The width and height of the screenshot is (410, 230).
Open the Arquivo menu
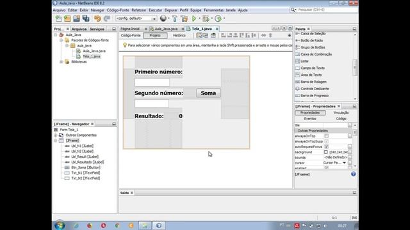[59, 10]
